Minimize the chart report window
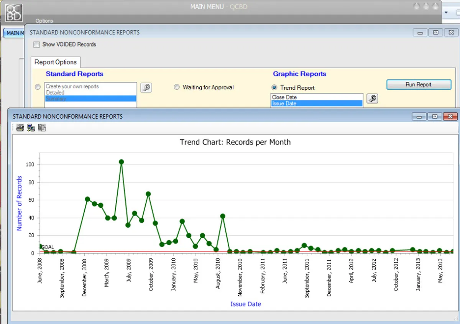Image resolution: width=460 pixels, height=324 pixels. (x=419, y=116)
